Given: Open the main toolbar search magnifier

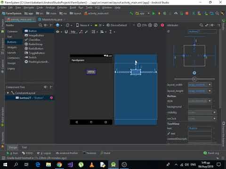Looking at the screenshot, I should pyautogui.click(x=217, y=13).
